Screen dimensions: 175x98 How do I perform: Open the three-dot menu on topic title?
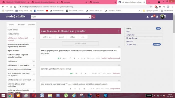(x=118, y=31)
